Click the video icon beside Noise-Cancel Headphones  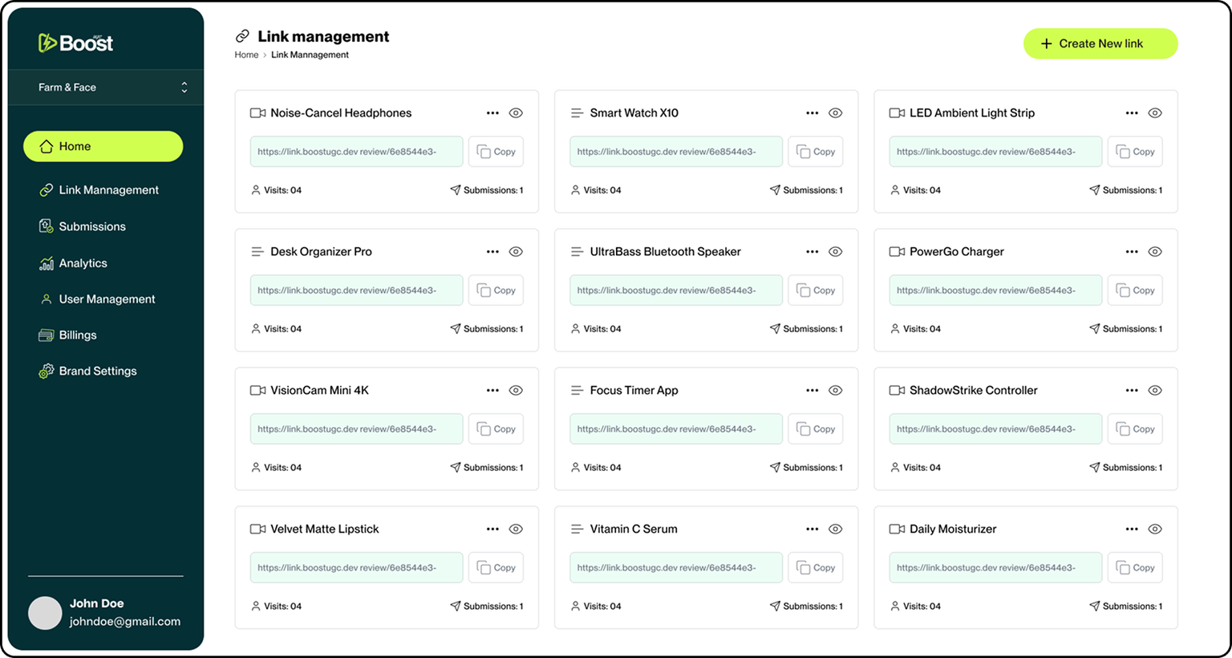coord(257,113)
